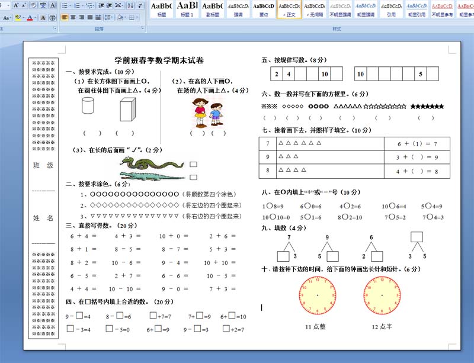
Task: Apply the 不明显参考 subtle reference style
Action: click(x=442, y=9)
